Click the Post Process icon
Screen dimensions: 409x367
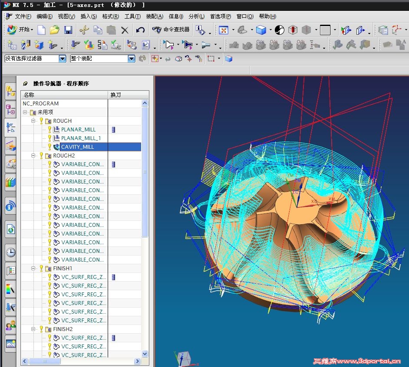click(x=132, y=45)
